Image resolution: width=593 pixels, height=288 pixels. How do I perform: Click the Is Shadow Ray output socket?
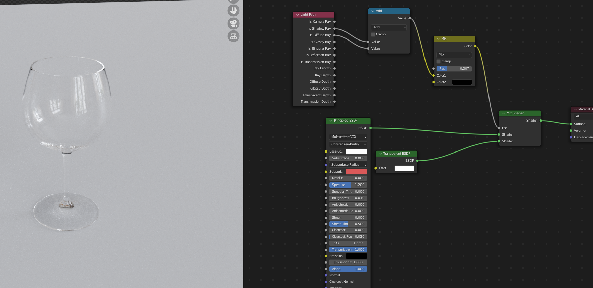[x=334, y=29]
